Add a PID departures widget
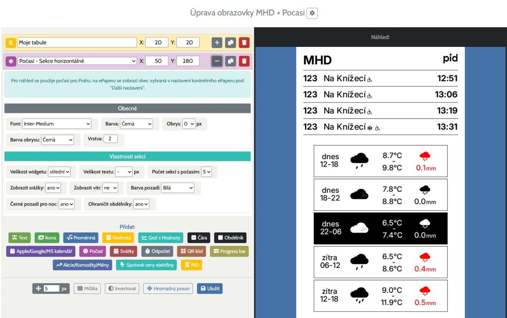The height and width of the screenshot is (318, 507). tap(191, 265)
